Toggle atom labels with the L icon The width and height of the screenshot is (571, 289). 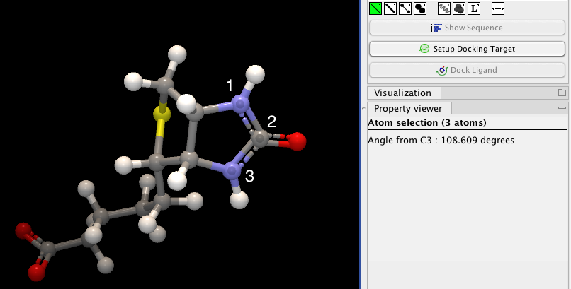(x=474, y=8)
